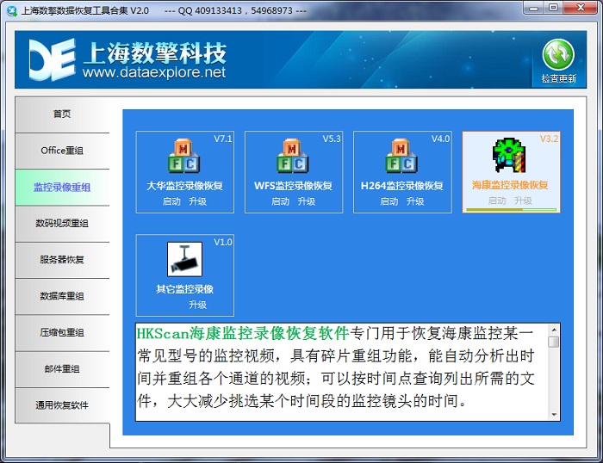The width and height of the screenshot is (603, 463).
Task: Click the www.dataexplore.net website text
Action: click(x=154, y=72)
